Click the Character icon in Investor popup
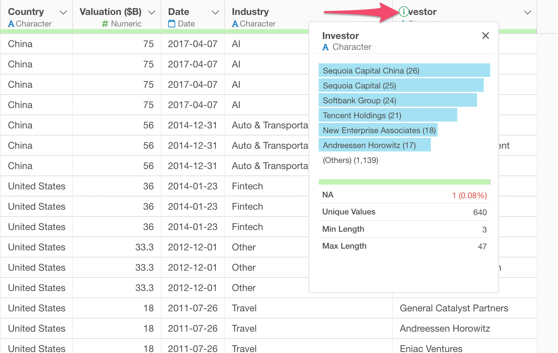558x353 pixels. click(x=325, y=47)
